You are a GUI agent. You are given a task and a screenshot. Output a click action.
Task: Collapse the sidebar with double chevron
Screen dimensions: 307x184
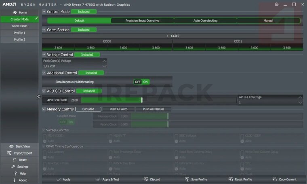coord(39,97)
